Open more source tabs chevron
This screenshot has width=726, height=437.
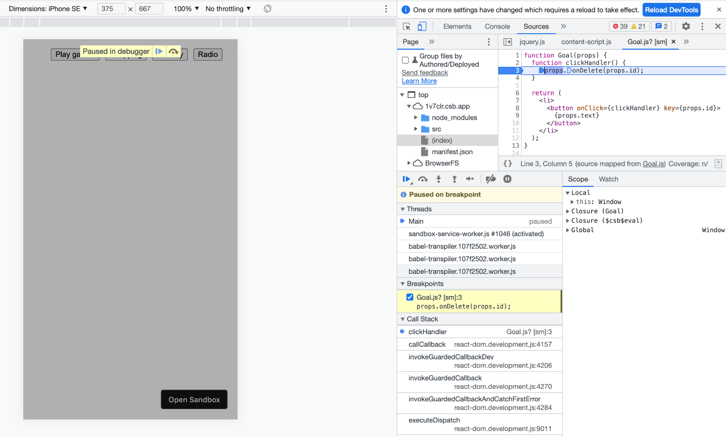pyautogui.click(x=686, y=42)
